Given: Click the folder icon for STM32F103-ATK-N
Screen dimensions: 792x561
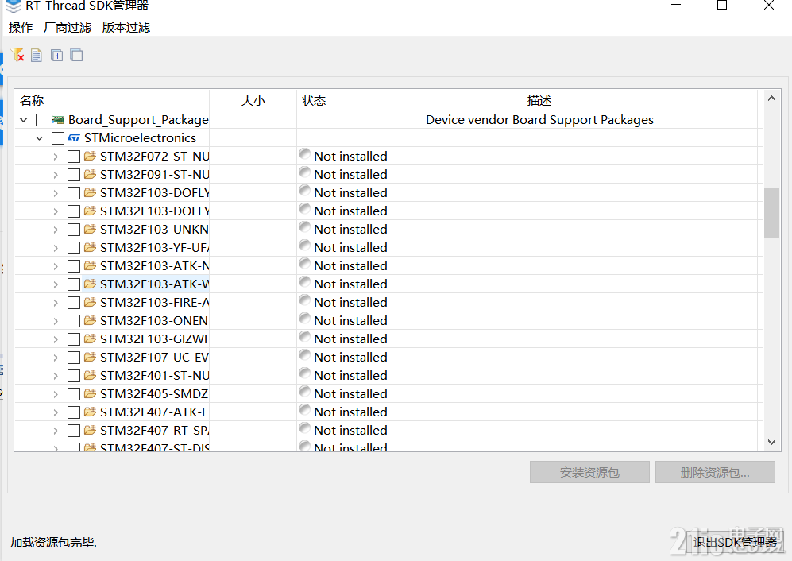Looking at the screenshot, I should coord(91,266).
